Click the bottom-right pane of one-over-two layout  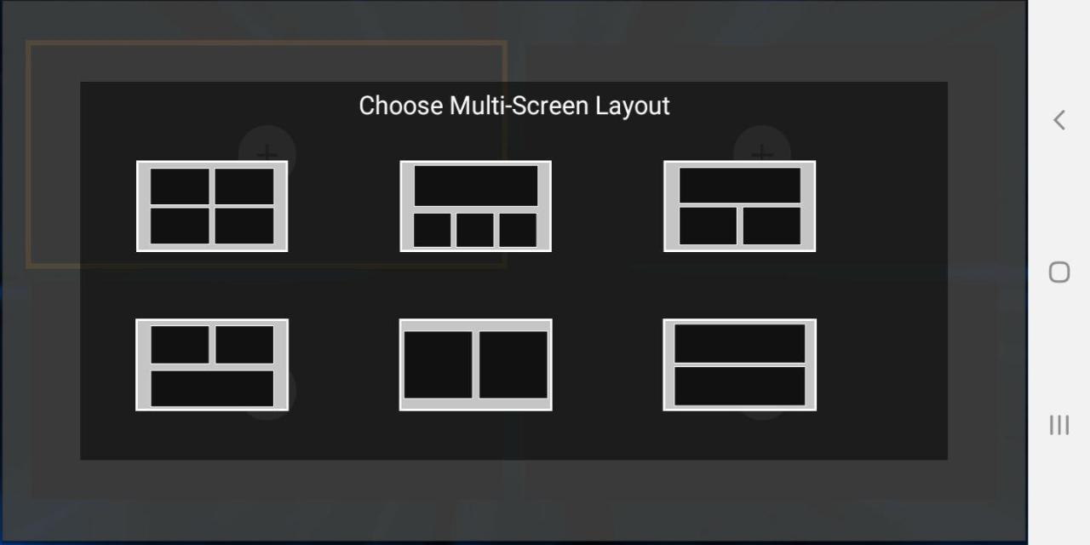tap(772, 226)
